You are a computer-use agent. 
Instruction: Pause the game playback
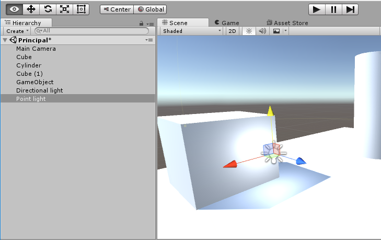pos(333,9)
